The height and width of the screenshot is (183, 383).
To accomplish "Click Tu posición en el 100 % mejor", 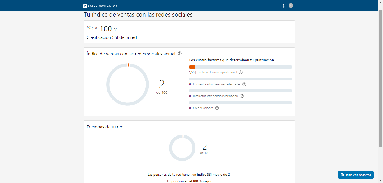I will [x=189, y=181].
